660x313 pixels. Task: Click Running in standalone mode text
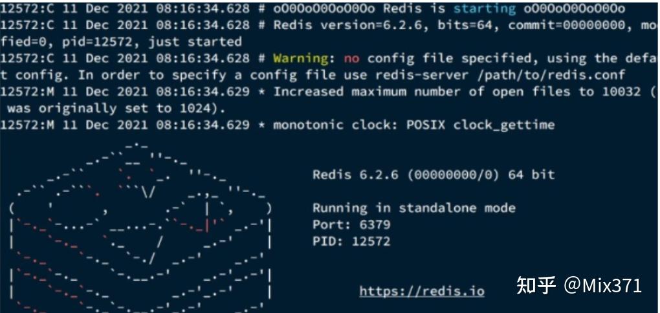[413, 208]
